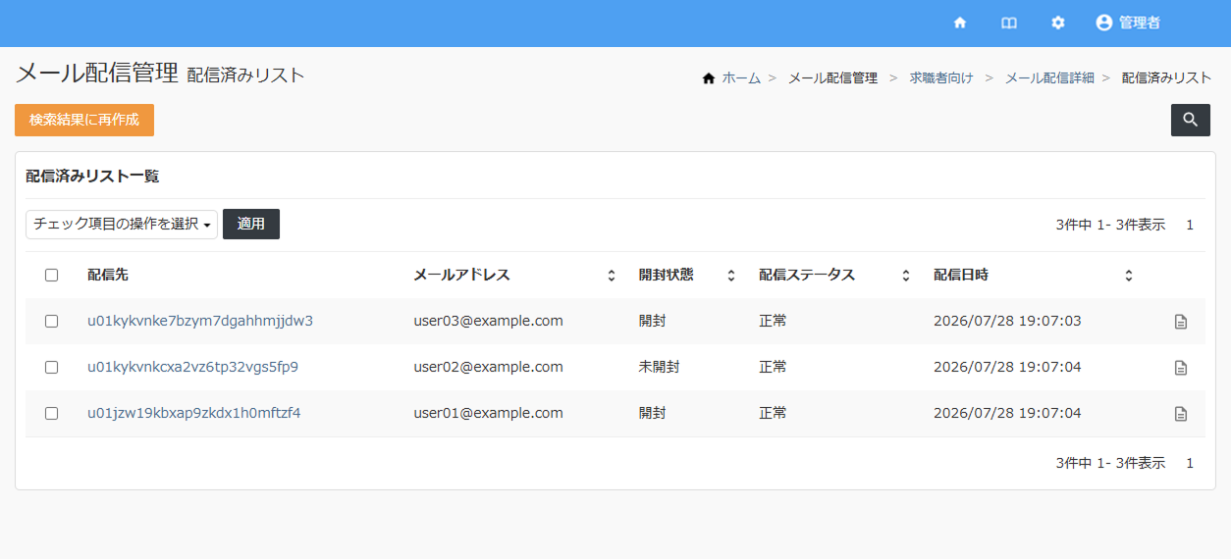Check the row for u01kykvnke7bzym7dgahhmjjdw3
1231x559 pixels.
(x=52, y=321)
